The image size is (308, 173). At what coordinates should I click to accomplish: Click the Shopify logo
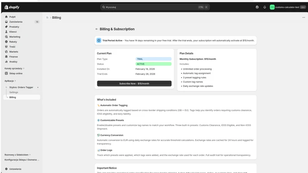coord(12,7)
